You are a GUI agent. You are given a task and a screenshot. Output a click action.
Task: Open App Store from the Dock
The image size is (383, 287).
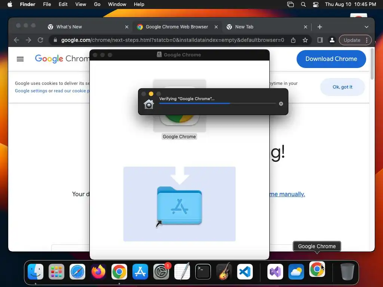tap(140, 272)
